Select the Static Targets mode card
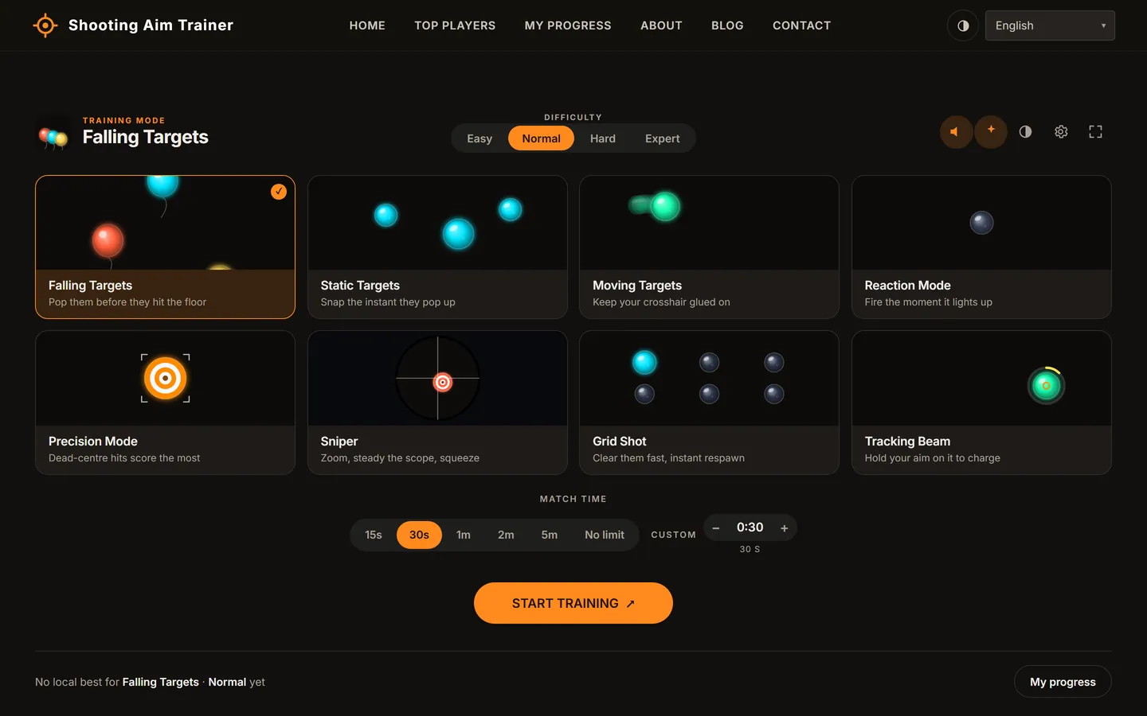Viewport: 1147px width, 716px height. (437, 247)
